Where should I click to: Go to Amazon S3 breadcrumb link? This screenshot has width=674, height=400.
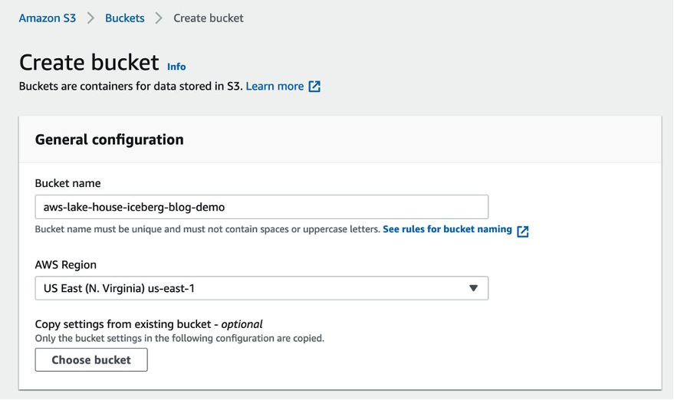pyautogui.click(x=48, y=18)
